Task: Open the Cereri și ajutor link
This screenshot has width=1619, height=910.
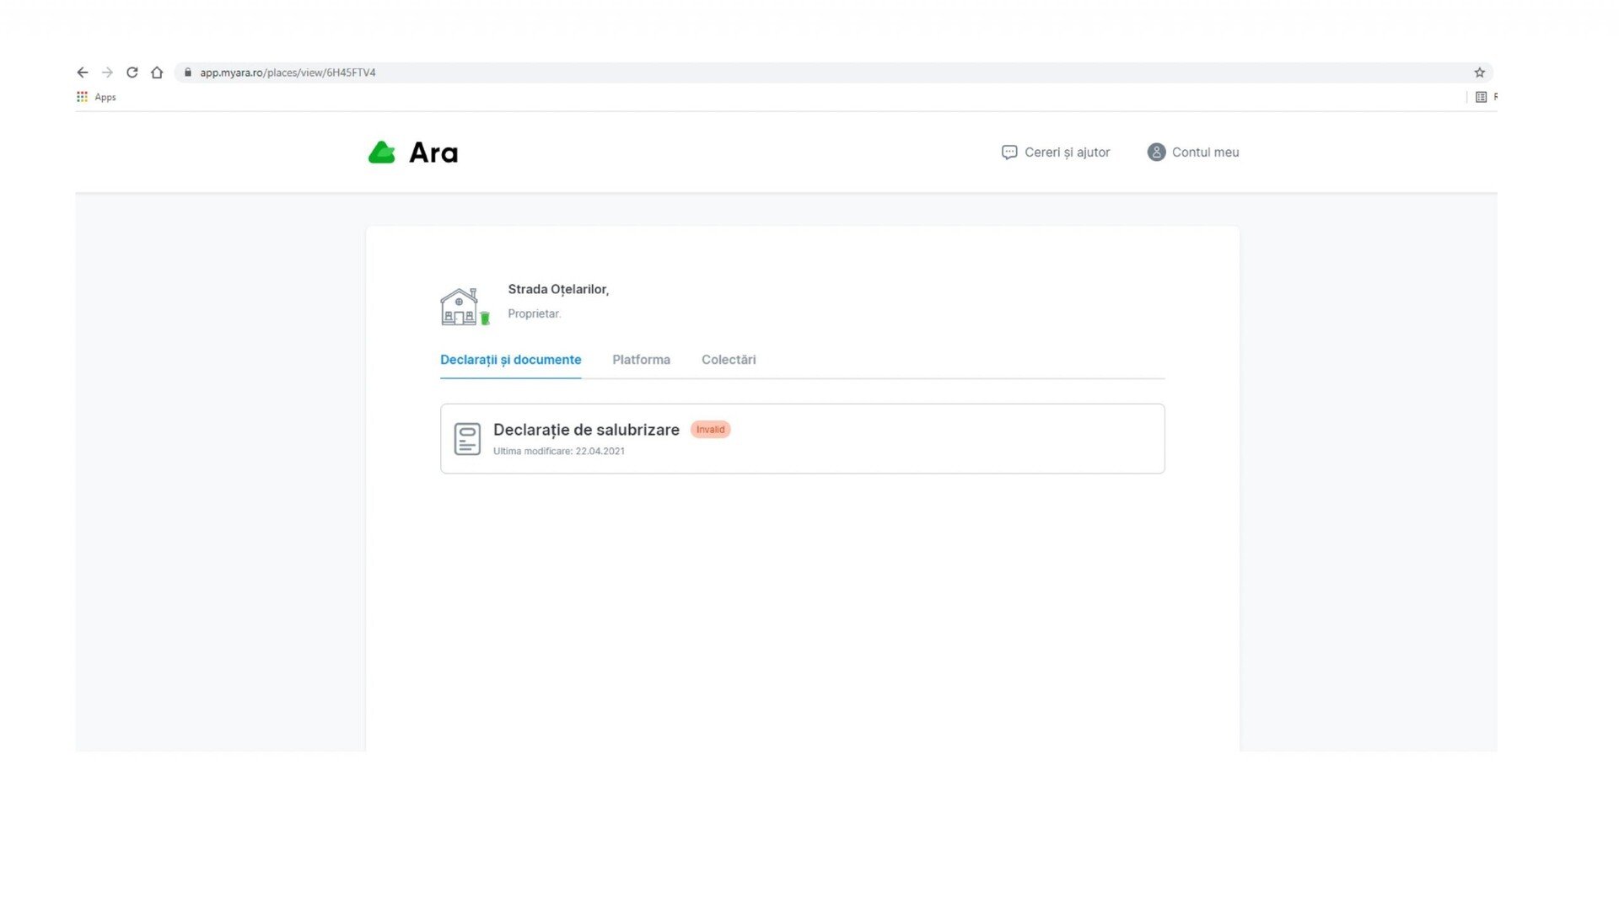Action: pos(1067,153)
